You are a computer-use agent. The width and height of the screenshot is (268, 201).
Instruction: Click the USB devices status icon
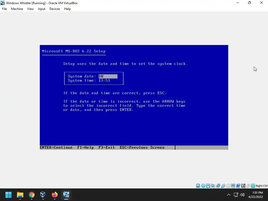pos(223,186)
